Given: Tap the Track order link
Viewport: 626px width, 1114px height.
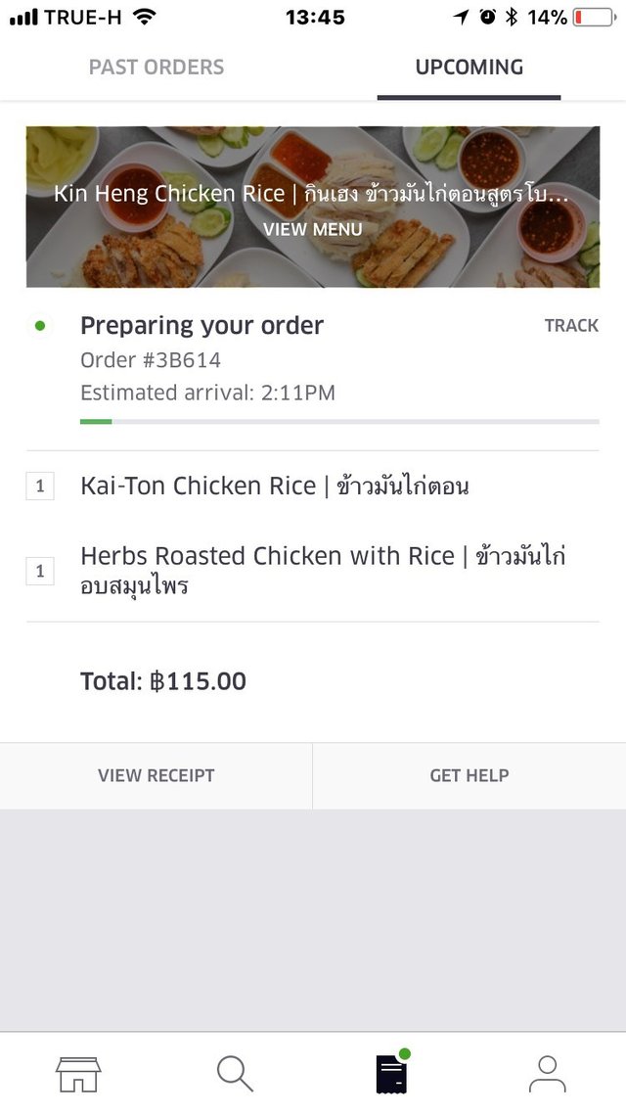Looking at the screenshot, I should pyautogui.click(x=571, y=326).
